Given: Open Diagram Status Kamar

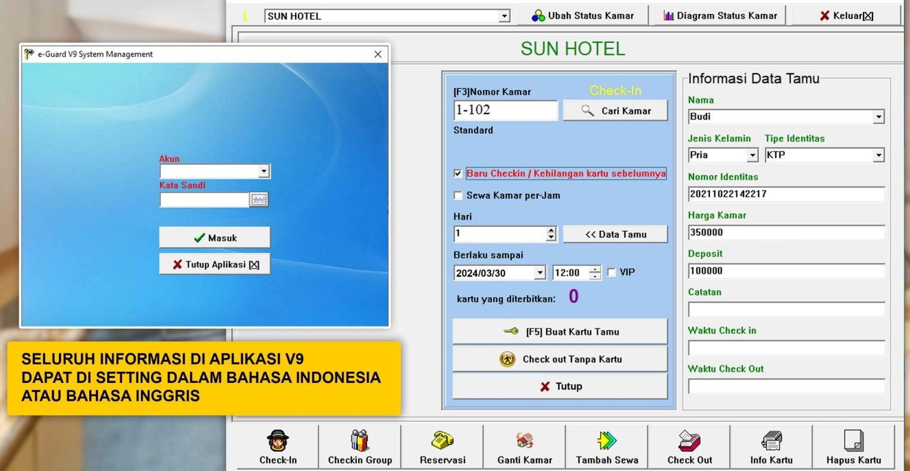Looking at the screenshot, I should (718, 15).
